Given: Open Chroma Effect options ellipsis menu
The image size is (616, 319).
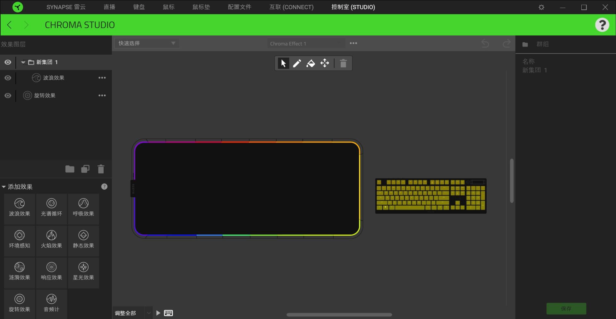Looking at the screenshot, I should click(353, 43).
